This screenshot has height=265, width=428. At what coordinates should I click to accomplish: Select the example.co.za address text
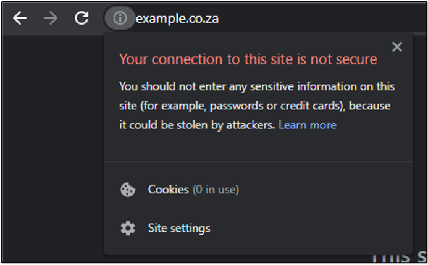(x=177, y=19)
